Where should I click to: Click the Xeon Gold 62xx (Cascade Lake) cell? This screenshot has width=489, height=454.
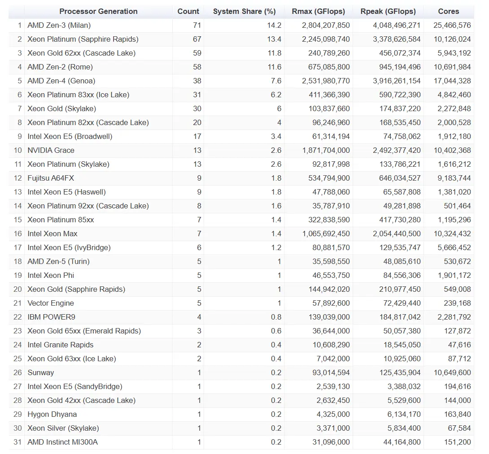point(81,53)
